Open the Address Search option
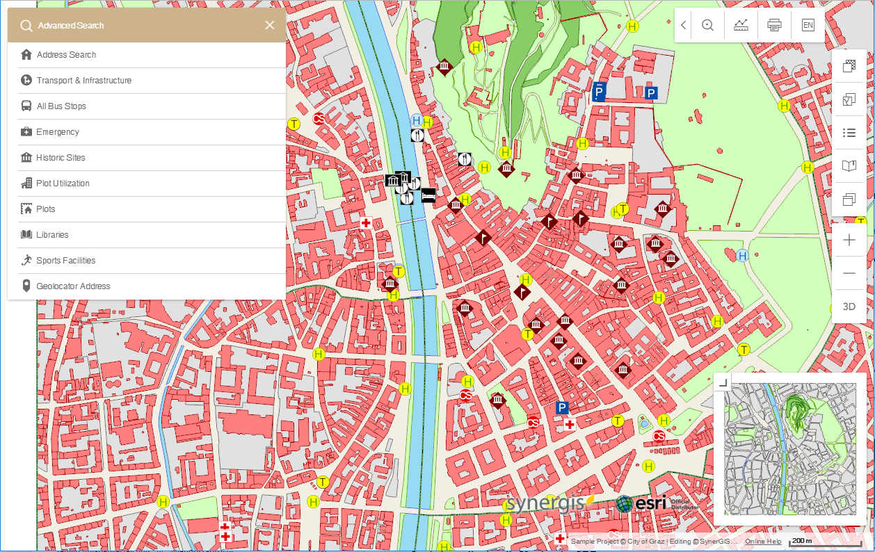Screen dimensions: 875x552 147,55
